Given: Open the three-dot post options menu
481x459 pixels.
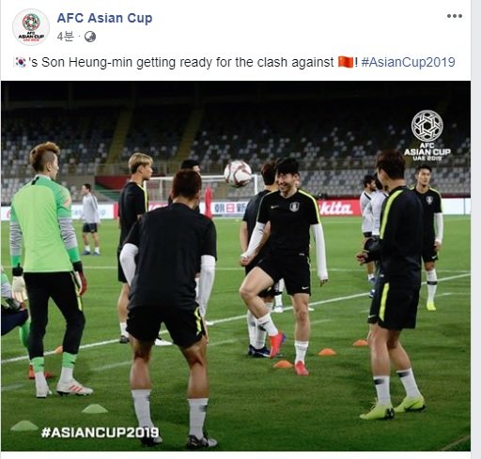Looking at the screenshot, I should point(454,16).
